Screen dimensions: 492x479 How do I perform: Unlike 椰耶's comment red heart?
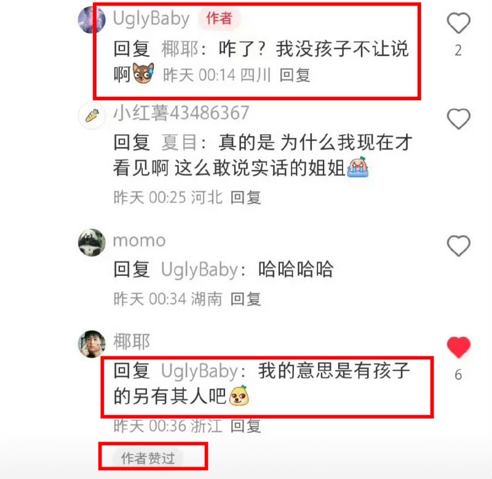point(458,347)
